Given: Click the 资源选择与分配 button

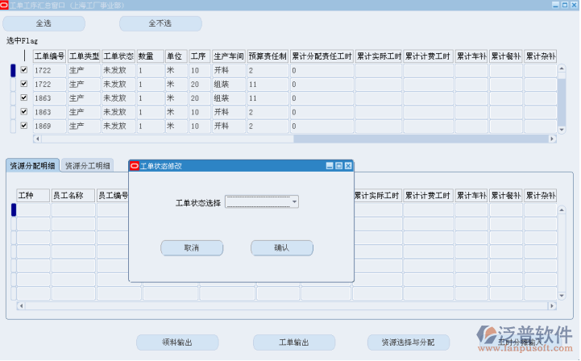Looking at the screenshot, I should [x=409, y=342].
